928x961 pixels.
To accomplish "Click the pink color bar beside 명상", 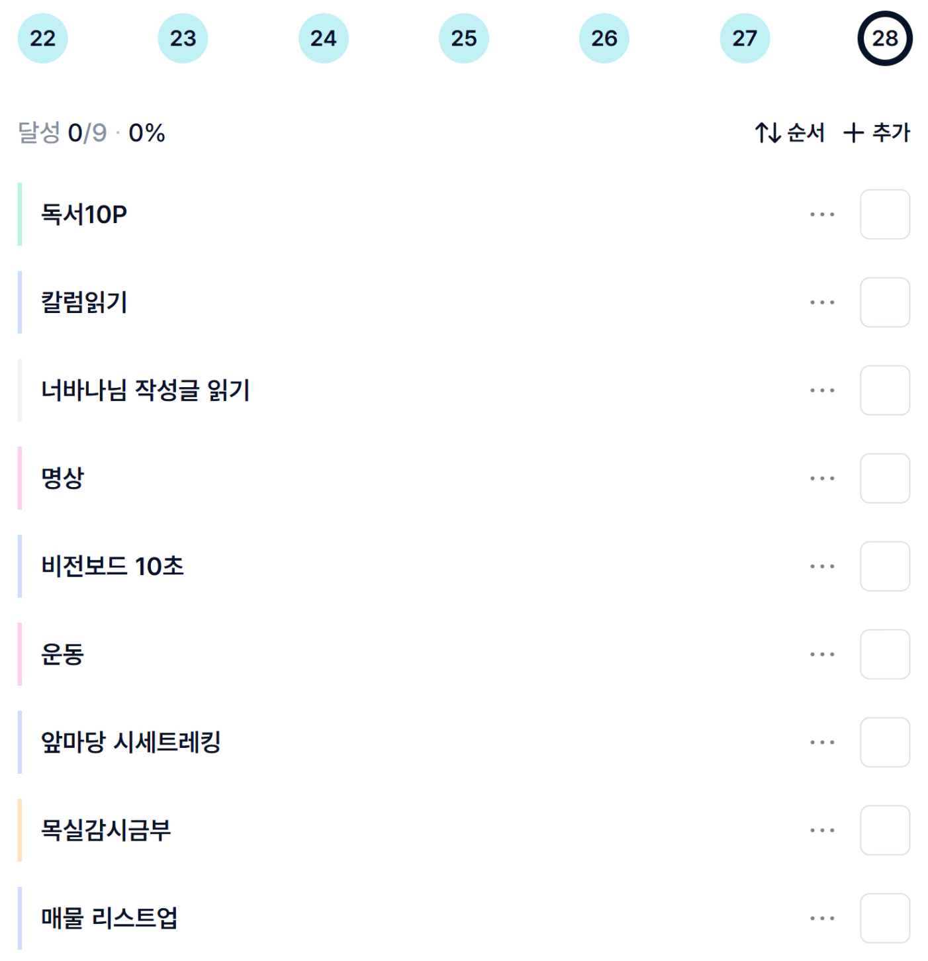I will click(x=20, y=479).
